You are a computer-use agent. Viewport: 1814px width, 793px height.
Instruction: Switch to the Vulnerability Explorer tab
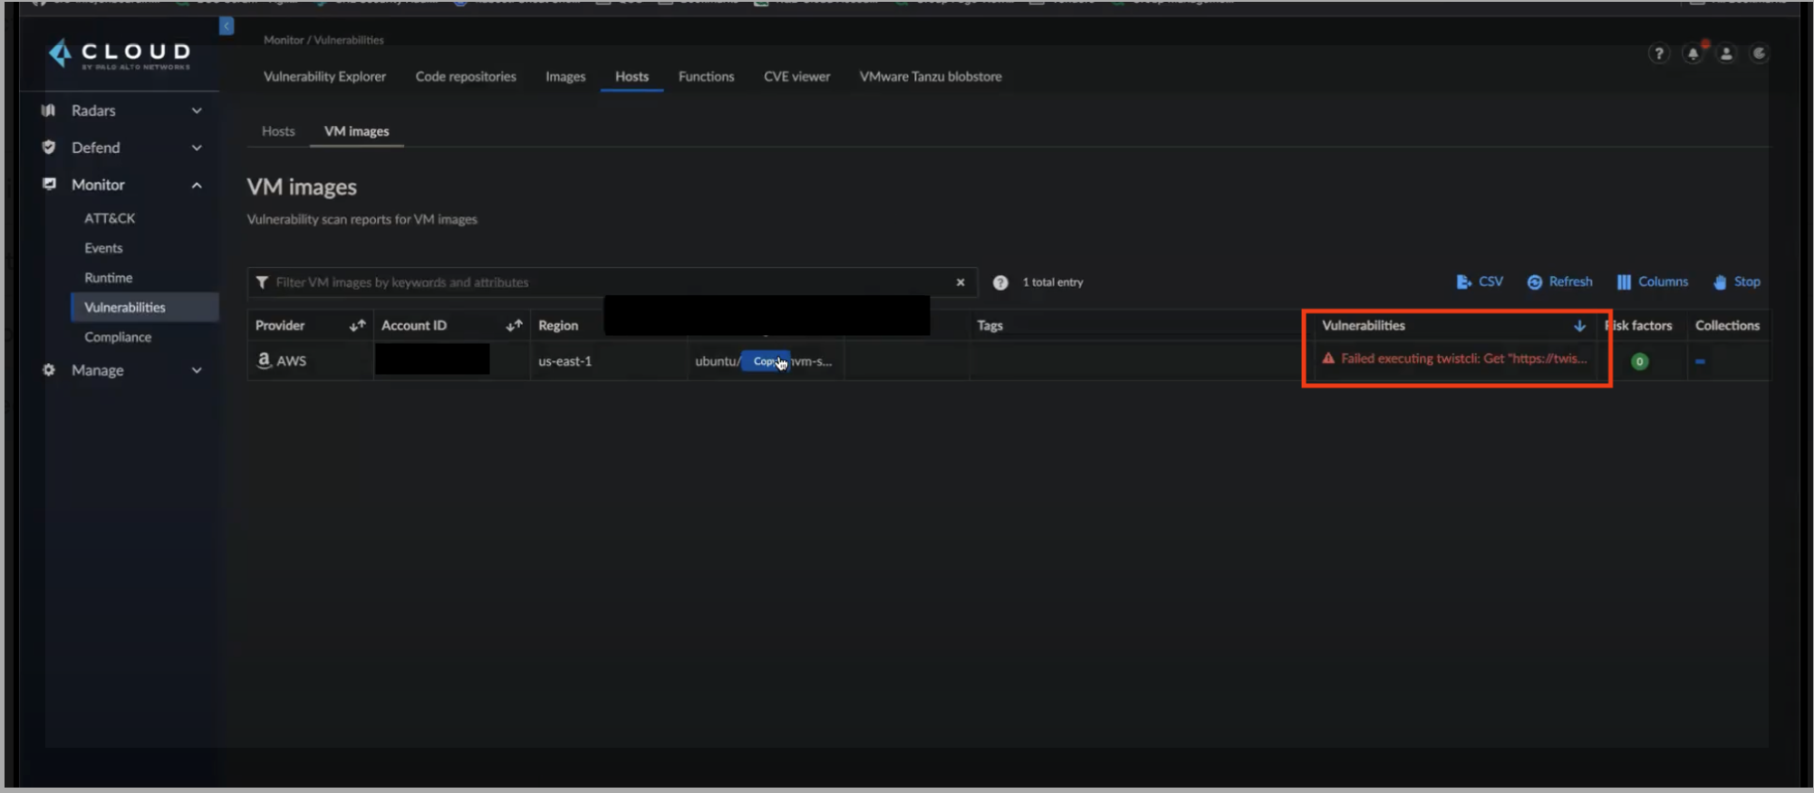coord(324,76)
